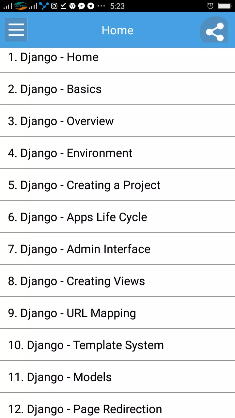
Task: Tap the share icon in header
Action: (215, 31)
